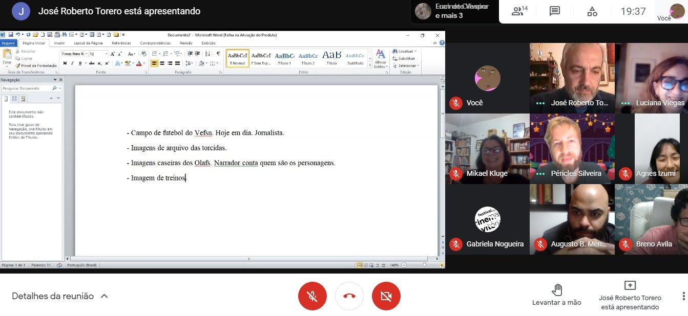Click the Word zoom slider

coord(424,265)
